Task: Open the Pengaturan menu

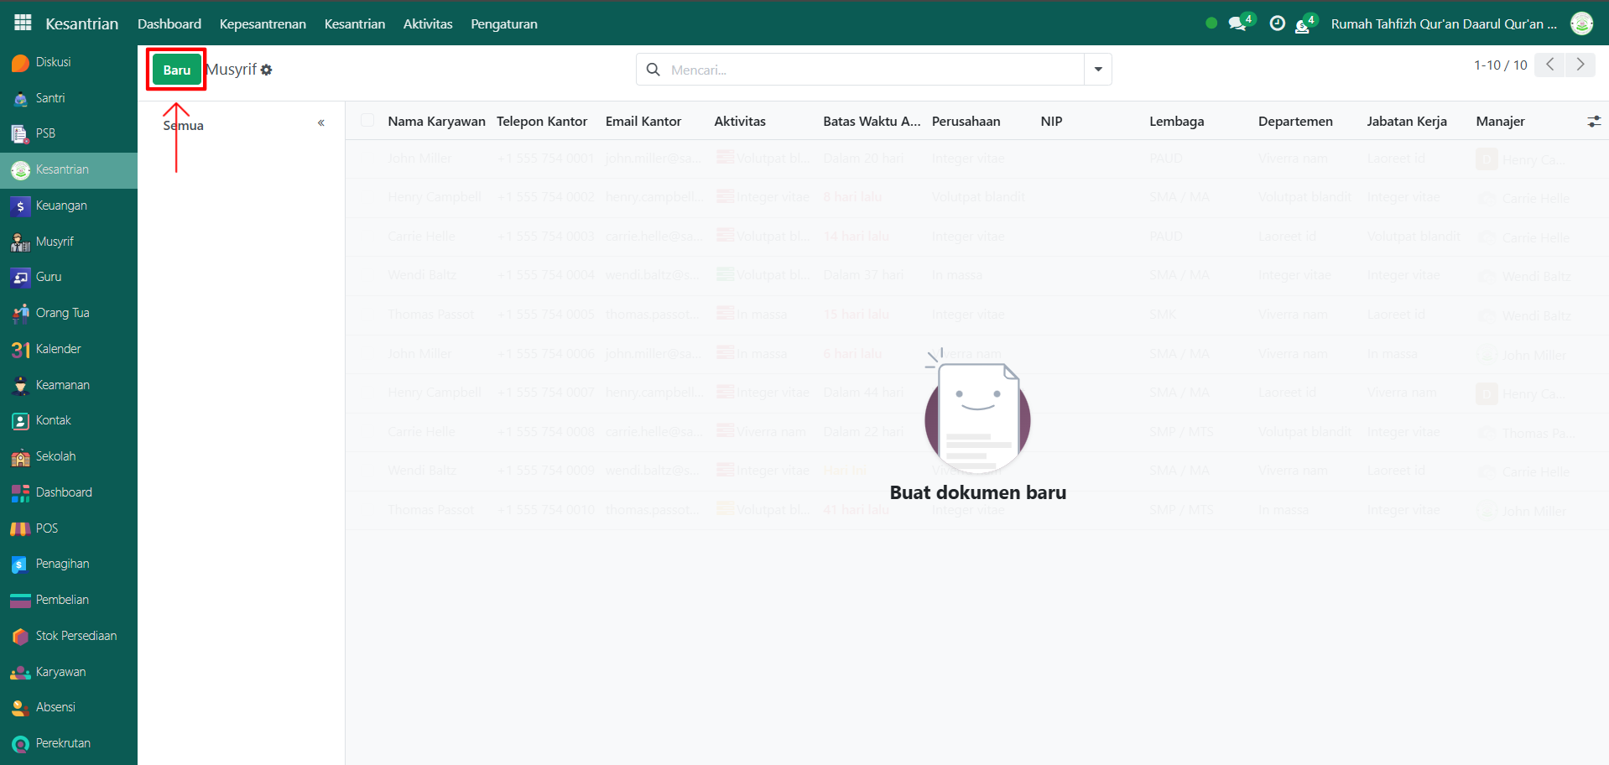Action: [x=503, y=23]
